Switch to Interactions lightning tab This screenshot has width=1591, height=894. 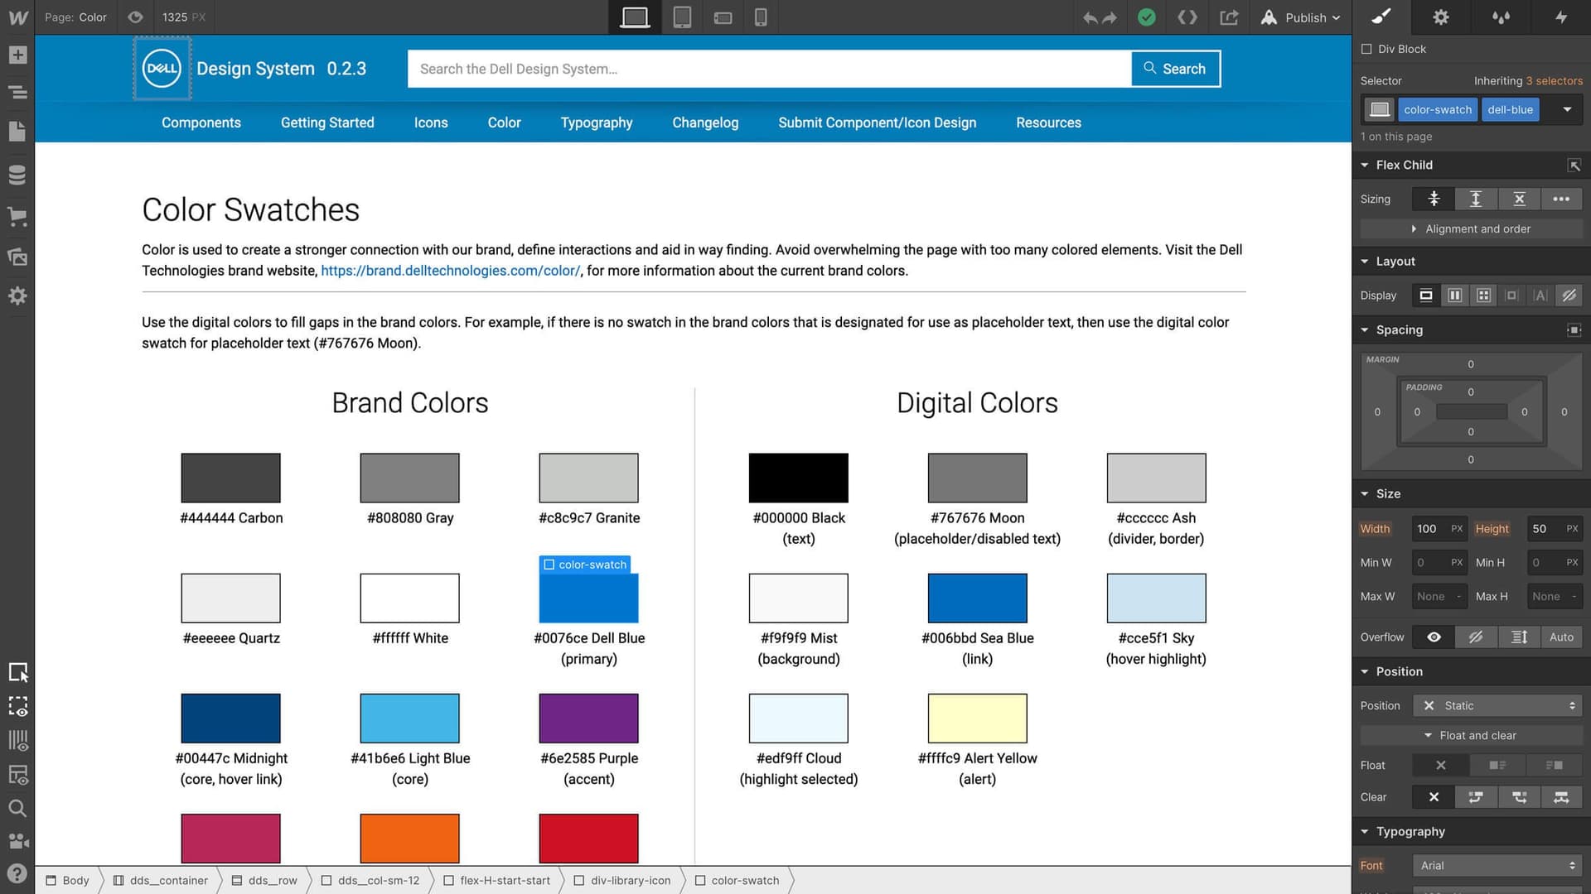(1560, 17)
